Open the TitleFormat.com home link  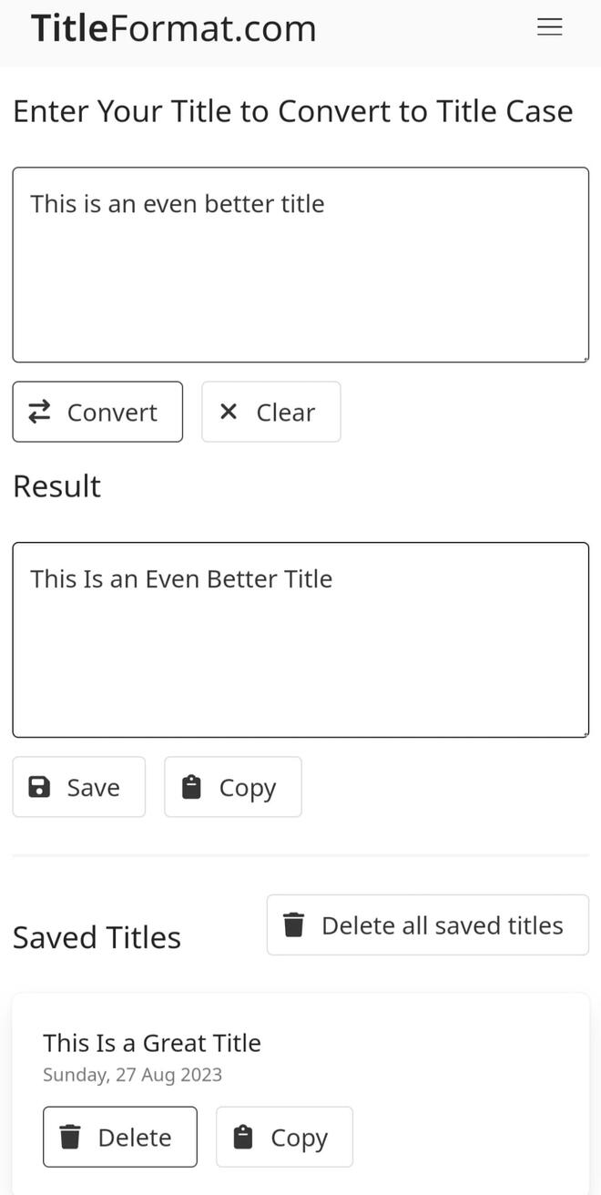(174, 28)
